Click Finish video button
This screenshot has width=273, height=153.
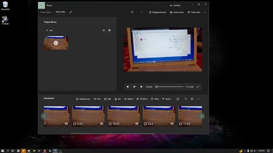(194, 12)
